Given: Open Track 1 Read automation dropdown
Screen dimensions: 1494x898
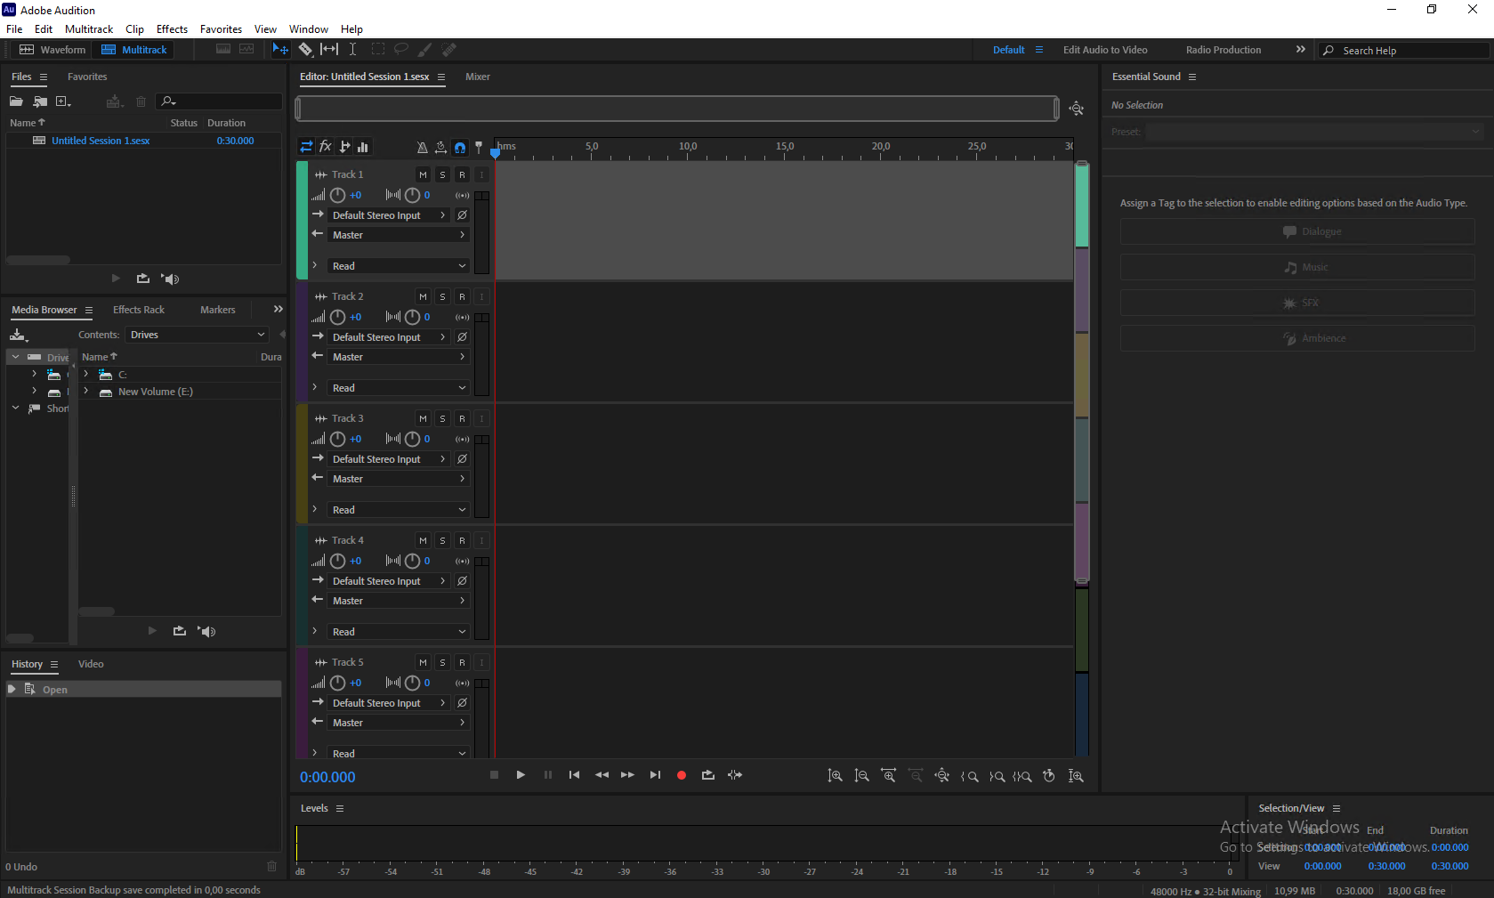Looking at the screenshot, I should [399, 266].
